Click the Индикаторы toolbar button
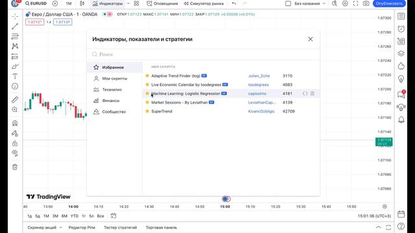Image resolution: width=415 pixels, height=233 pixels. [108, 3]
